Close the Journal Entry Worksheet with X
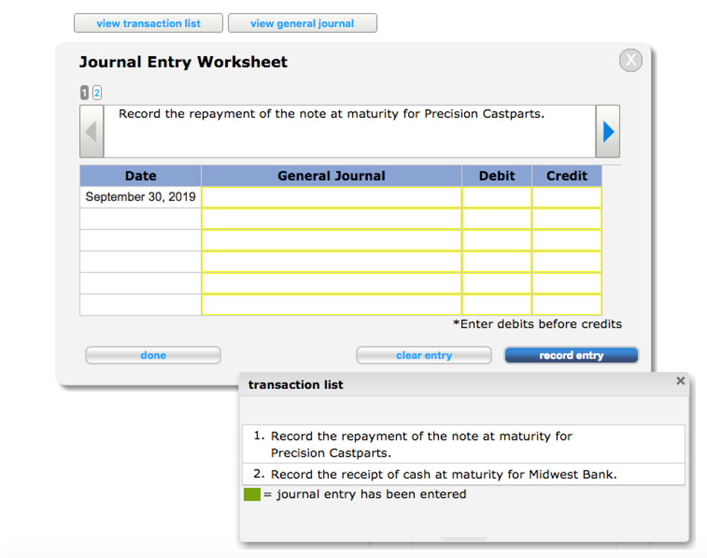707x558 pixels. coord(630,60)
